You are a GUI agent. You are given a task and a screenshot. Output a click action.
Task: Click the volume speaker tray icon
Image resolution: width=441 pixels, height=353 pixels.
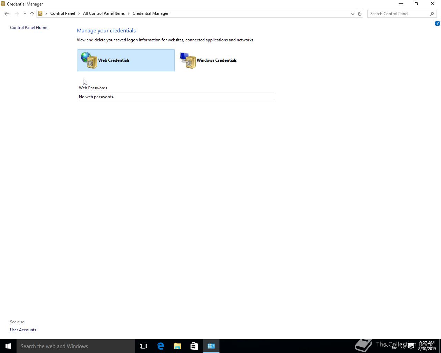pos(402,346)
